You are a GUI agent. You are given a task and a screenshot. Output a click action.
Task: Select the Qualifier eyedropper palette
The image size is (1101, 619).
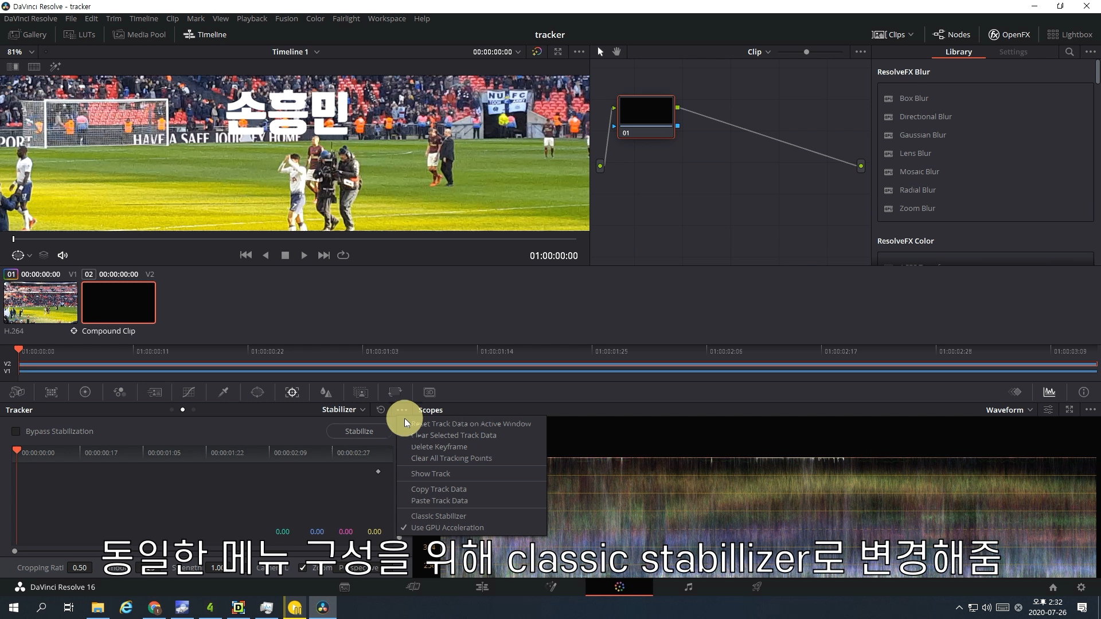pos(223,392)
